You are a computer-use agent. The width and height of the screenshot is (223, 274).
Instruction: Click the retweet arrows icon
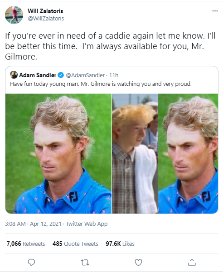coord(85,263)
